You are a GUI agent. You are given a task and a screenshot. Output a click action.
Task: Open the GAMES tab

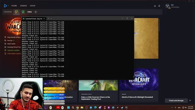(23, 6)
